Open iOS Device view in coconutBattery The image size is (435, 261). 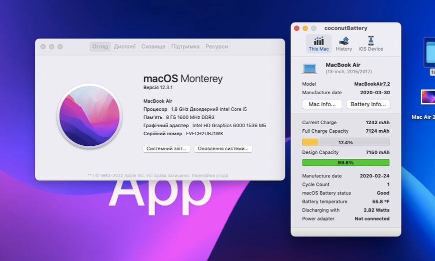[x=370, y=44]
